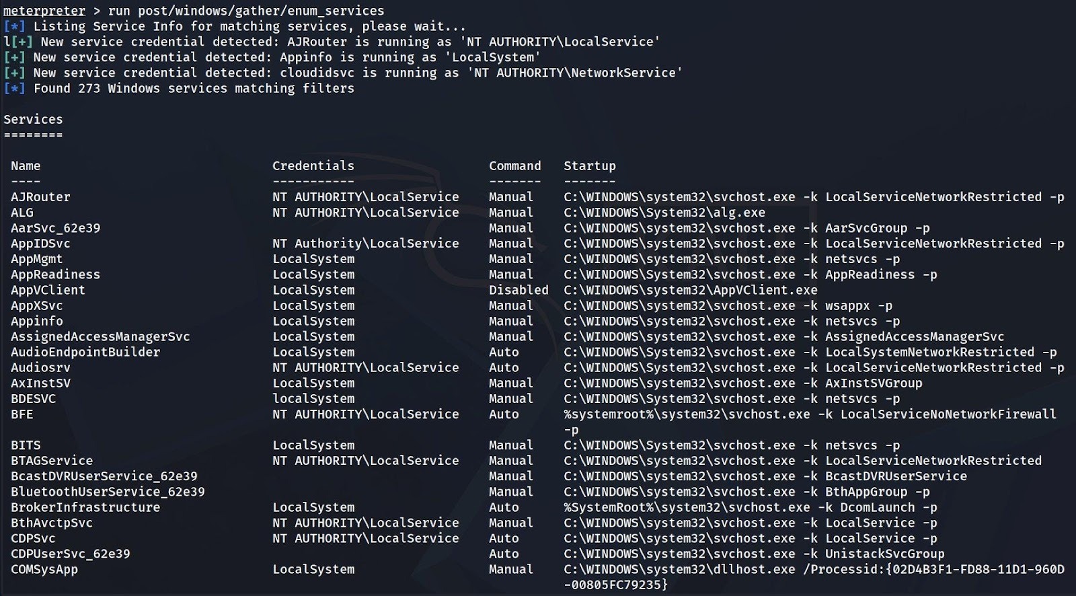
Task: Click the Command column header
Action: coord(514,166)
